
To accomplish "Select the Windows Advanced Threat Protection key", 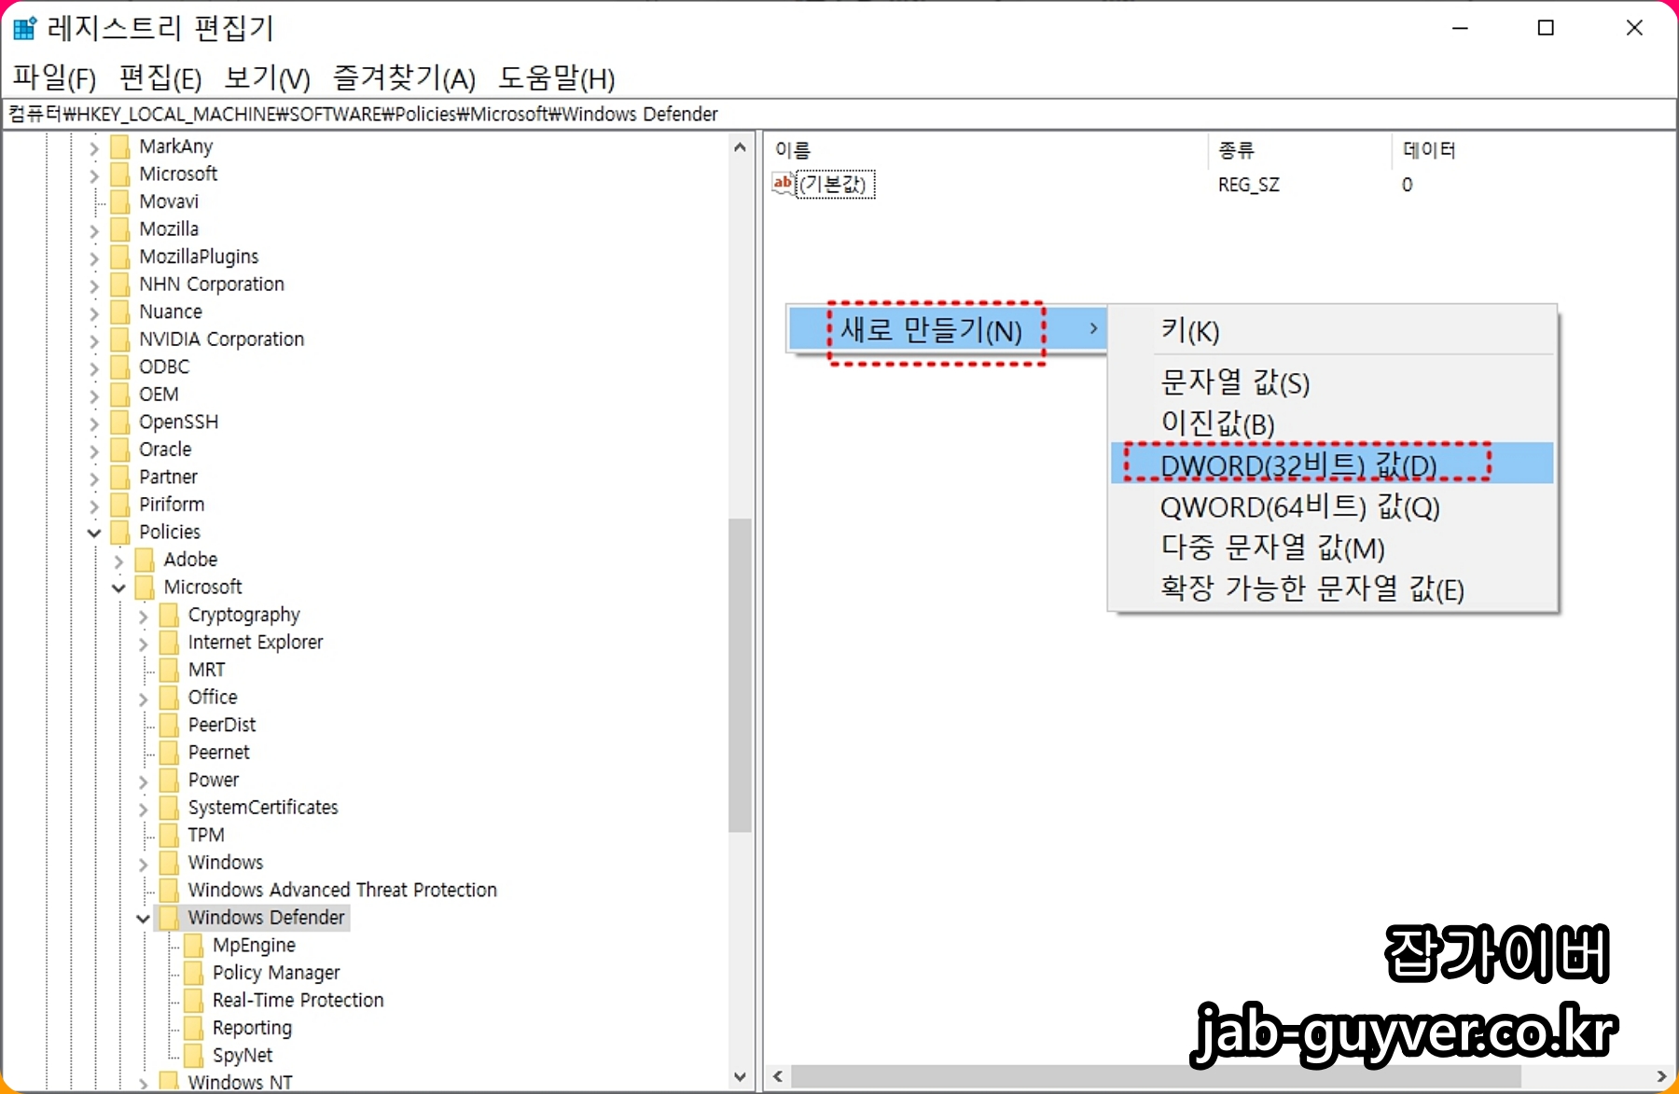I will point(342,890).
